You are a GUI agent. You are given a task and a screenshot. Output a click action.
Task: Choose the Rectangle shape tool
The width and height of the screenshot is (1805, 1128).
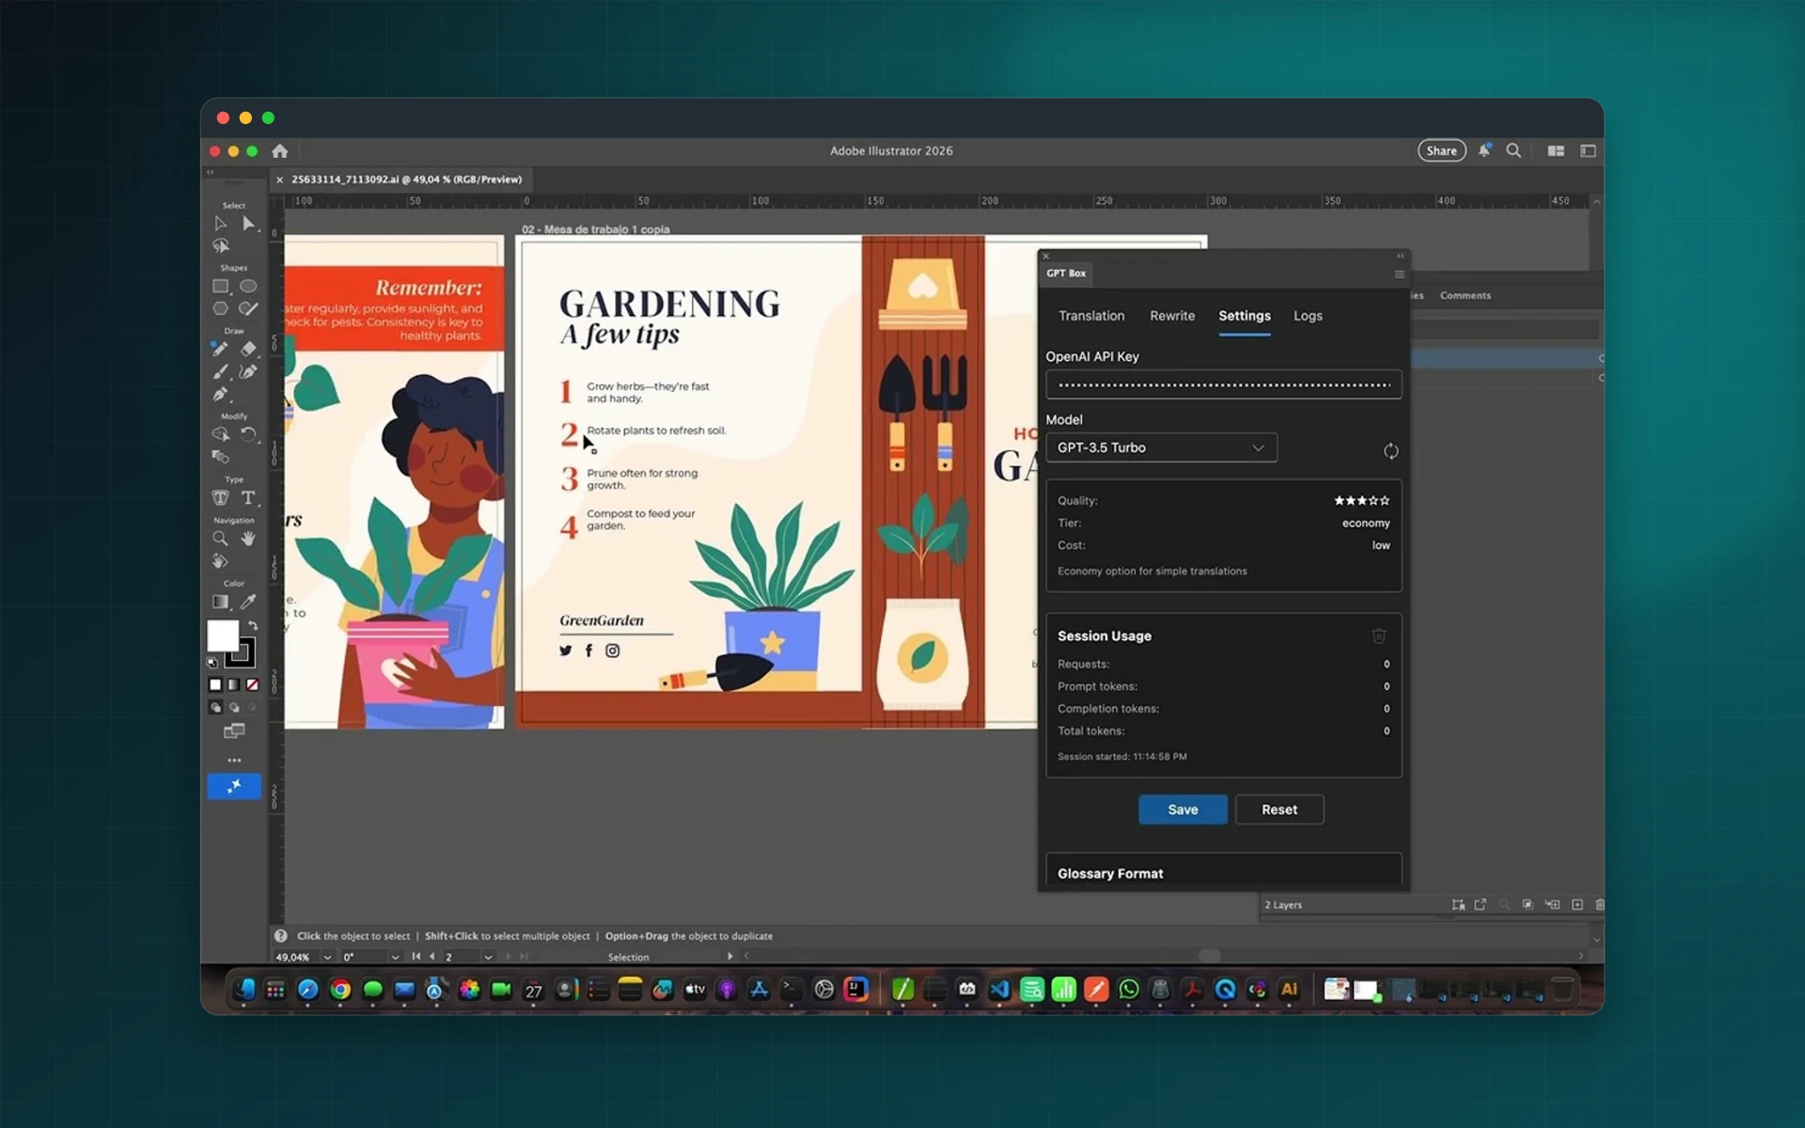tap(220, 287)
